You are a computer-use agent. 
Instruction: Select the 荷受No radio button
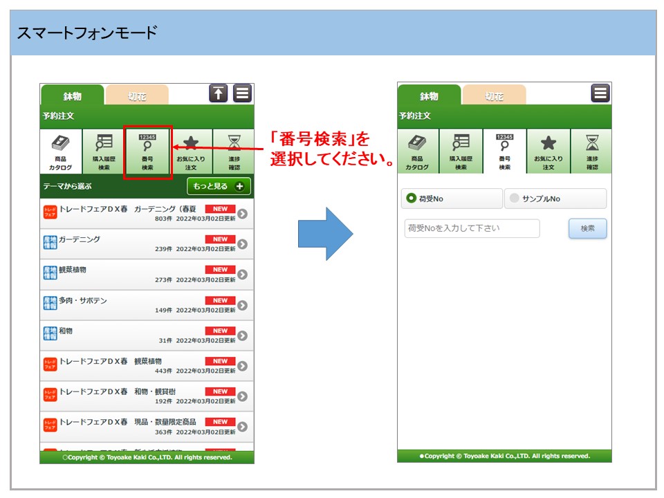tap(412, 199)
